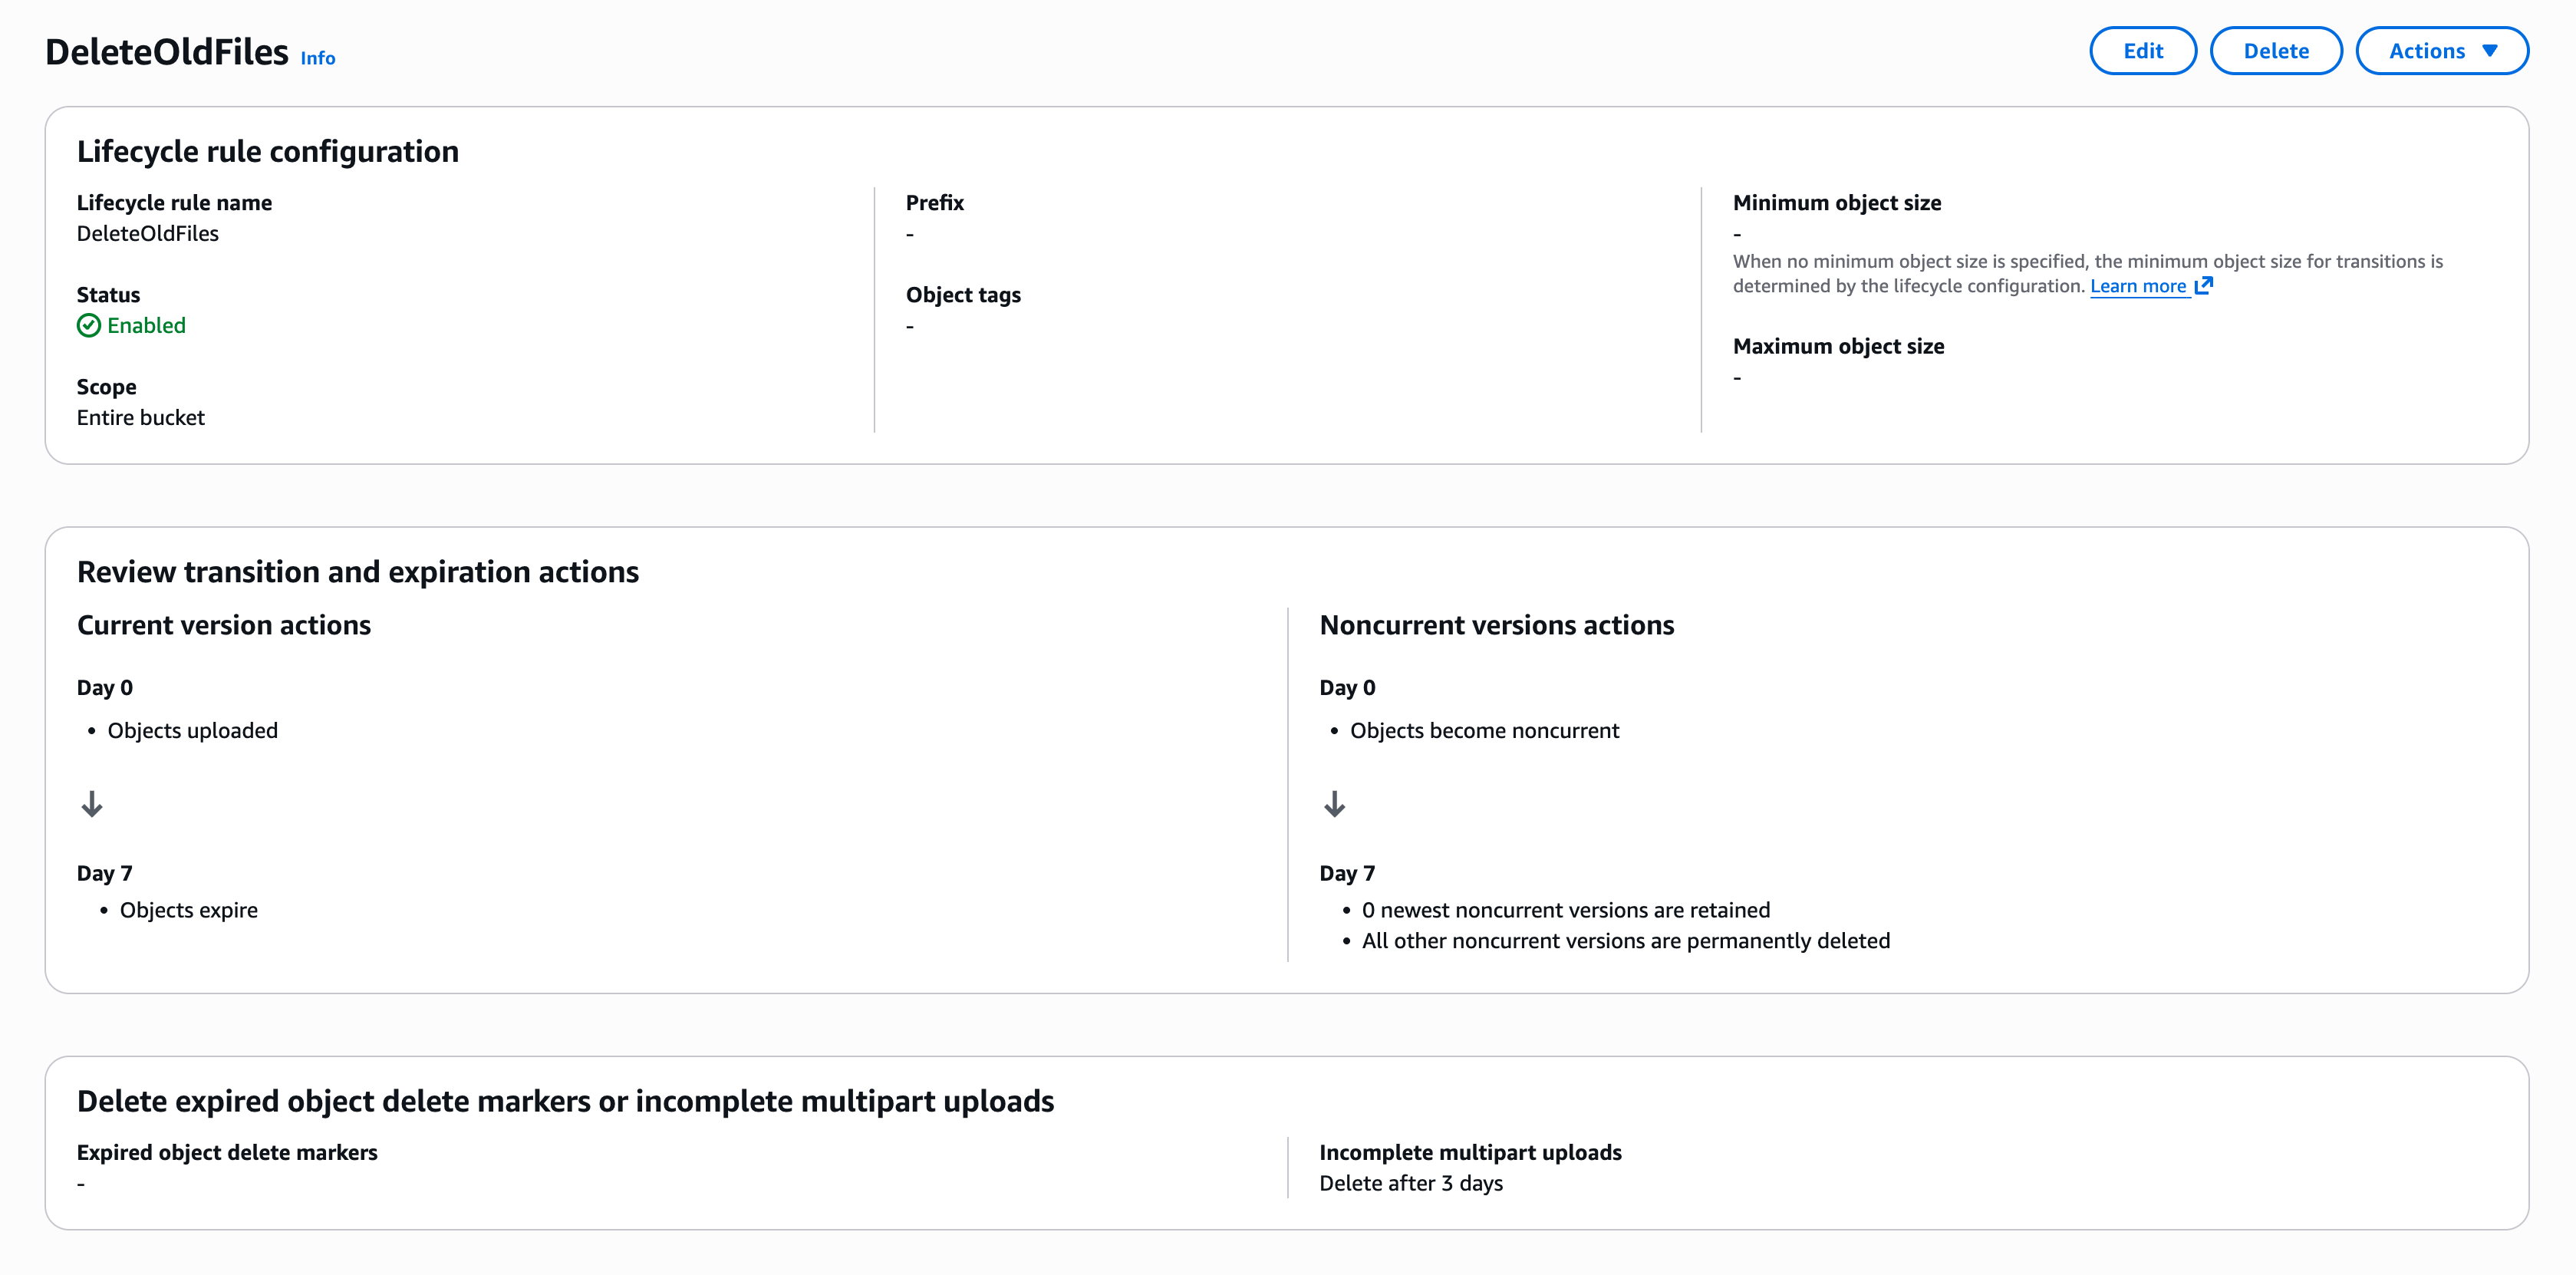
Task: Click the arrow under Objects become noncurrent
Action: 1335,804
